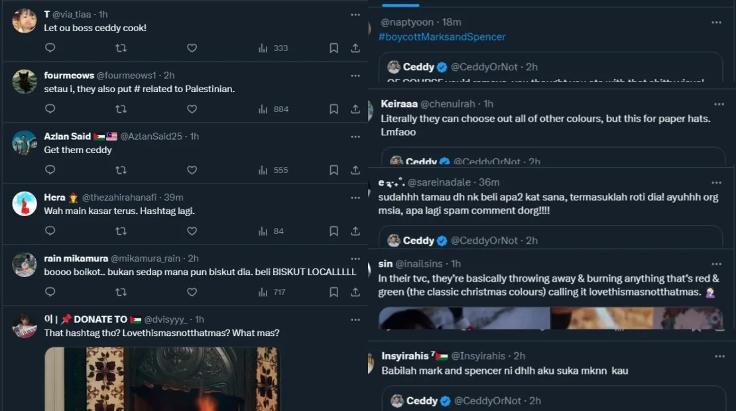Retweet Hera's tweet
This screenshot has height=411, width=736.
coord(121,231)
